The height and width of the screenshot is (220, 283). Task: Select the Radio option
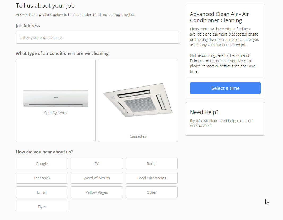[x=152, y=164]
